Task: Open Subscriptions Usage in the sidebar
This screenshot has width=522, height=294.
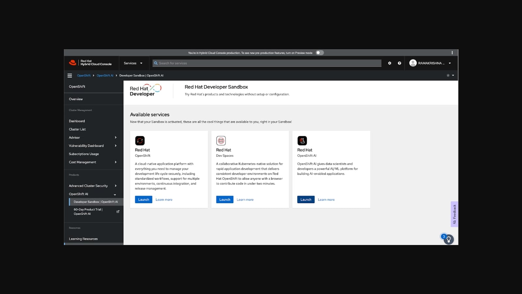Action: click(84, 154)
